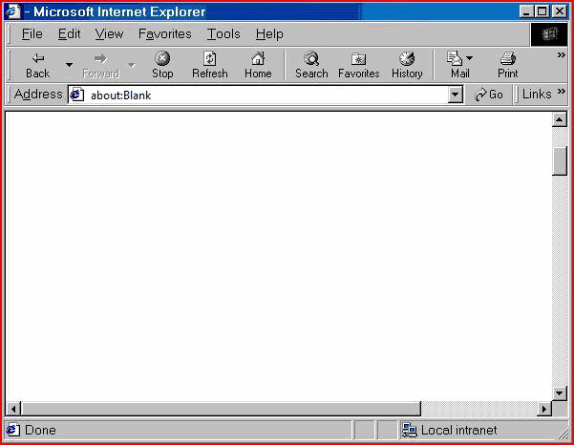Open the File menu
Image resolution: width=574 pixels, height=445 pixels.
click(32, 34)
